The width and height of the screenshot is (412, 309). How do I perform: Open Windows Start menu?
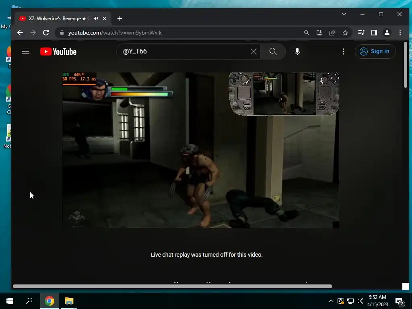click(x=10, y=301)
